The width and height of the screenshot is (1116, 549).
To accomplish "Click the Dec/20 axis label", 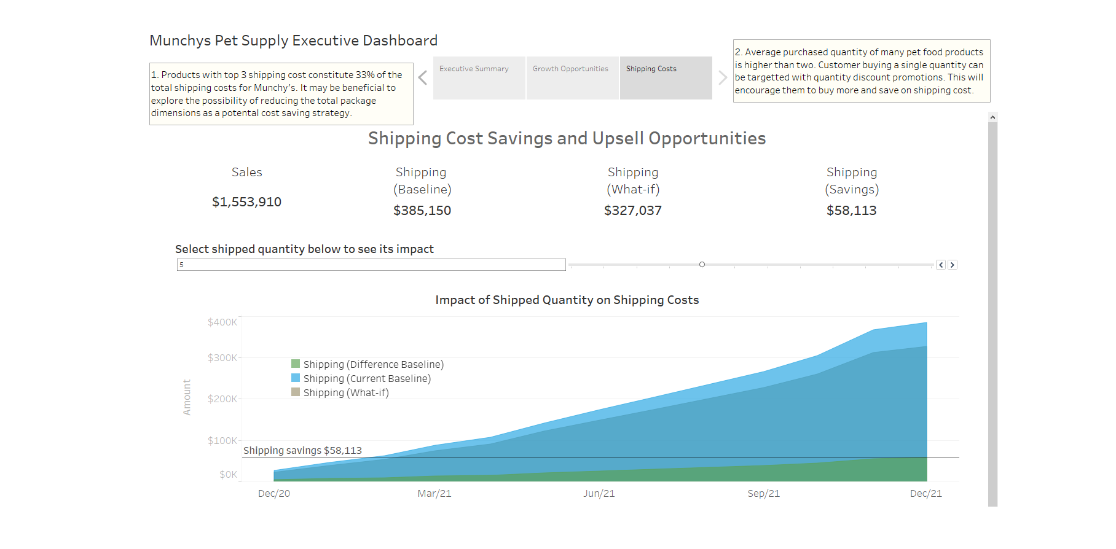I will [274, 494].
